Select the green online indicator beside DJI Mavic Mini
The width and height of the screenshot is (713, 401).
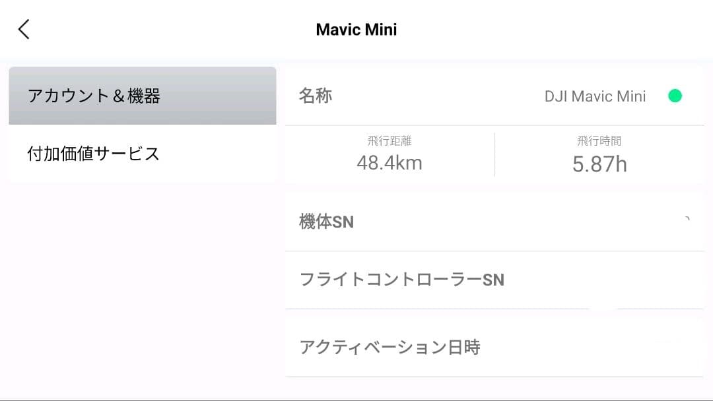click(675, 96)
